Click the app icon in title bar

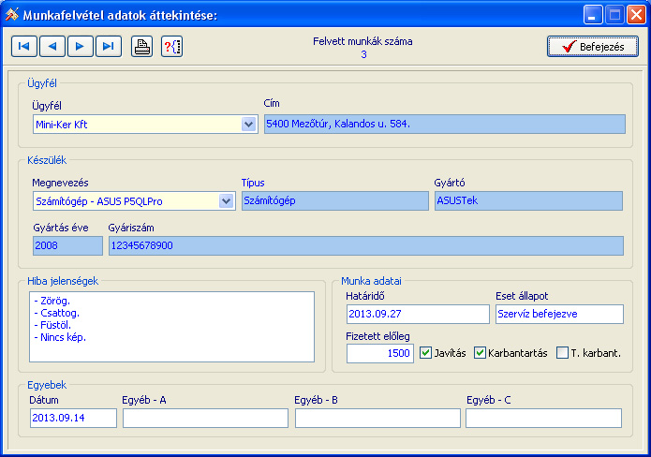(12, 15)
